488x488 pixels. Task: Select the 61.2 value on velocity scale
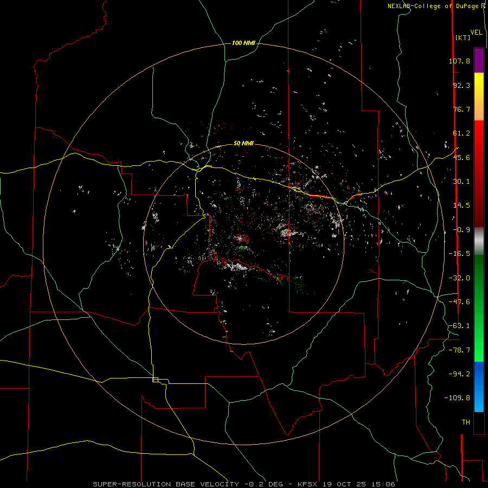pyautogui.click(x=461, y=133)
